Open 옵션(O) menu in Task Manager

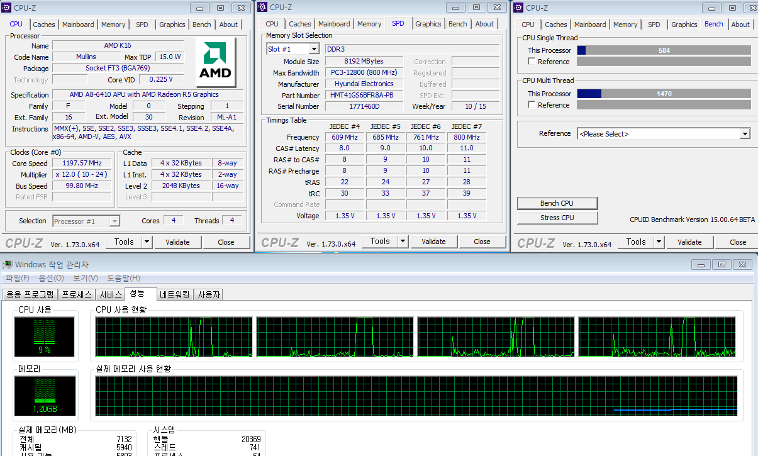click(x=51, y=278)
